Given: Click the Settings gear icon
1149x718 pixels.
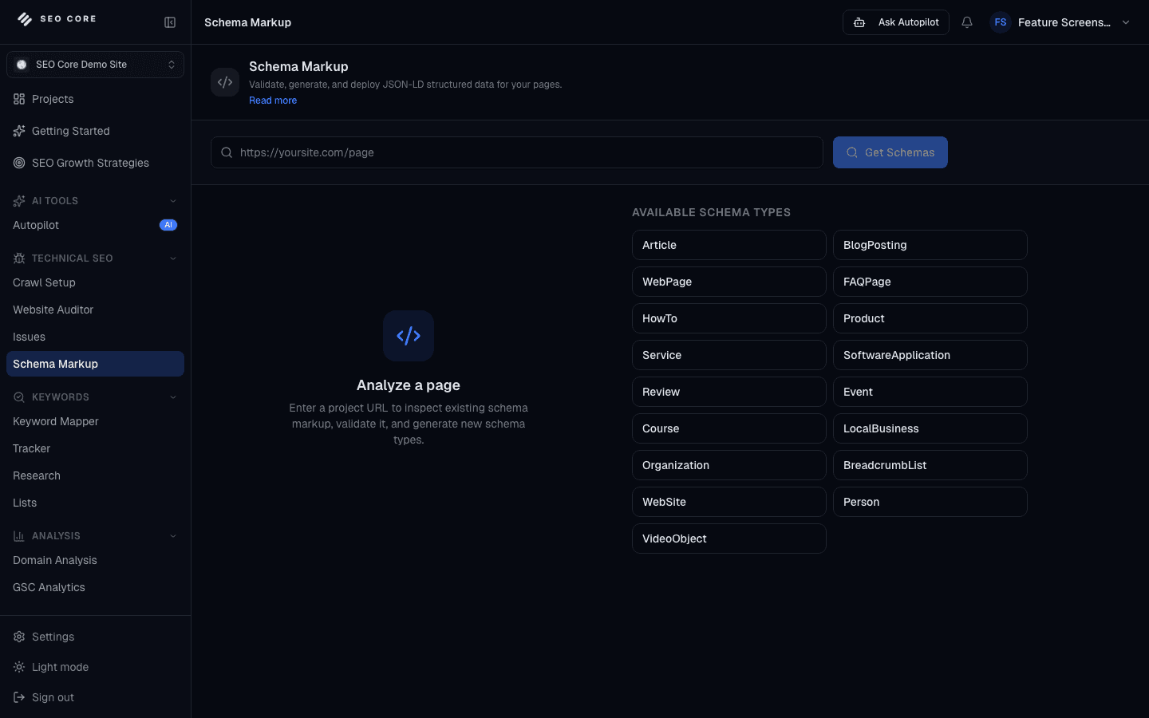Looking at the screenshot, I should pyautogui.click(x=19, y=637).
